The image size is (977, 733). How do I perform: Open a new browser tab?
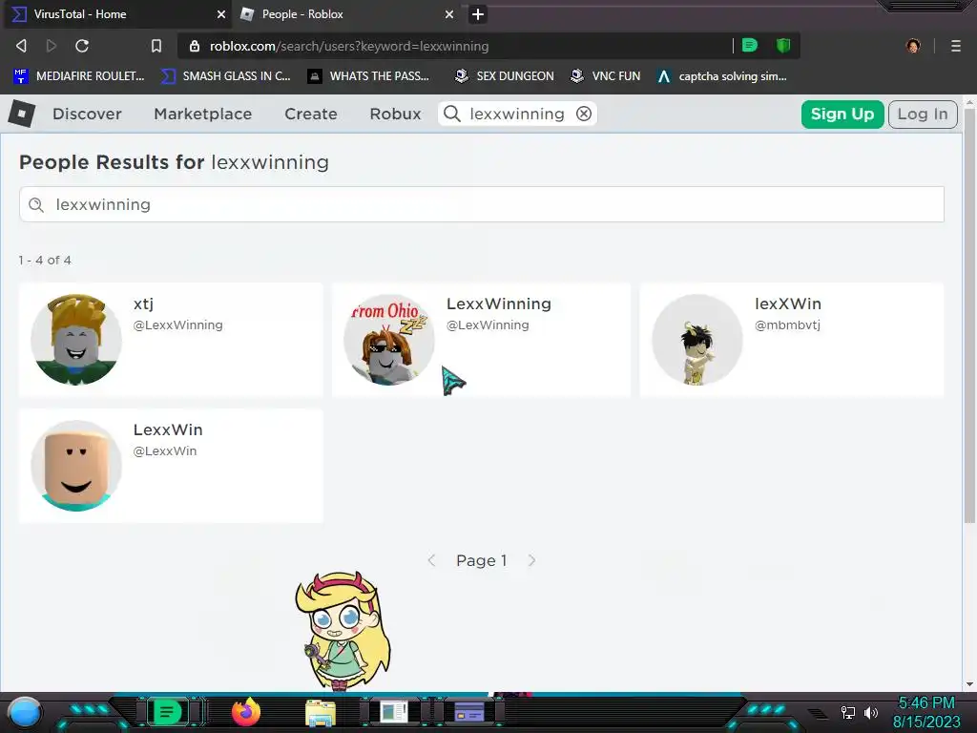(x=478, y=14)
